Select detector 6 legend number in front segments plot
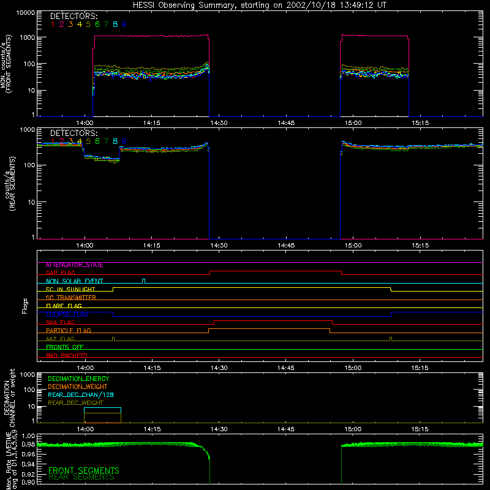Screen dimensions: 490x490 click(x=97, y=24)
